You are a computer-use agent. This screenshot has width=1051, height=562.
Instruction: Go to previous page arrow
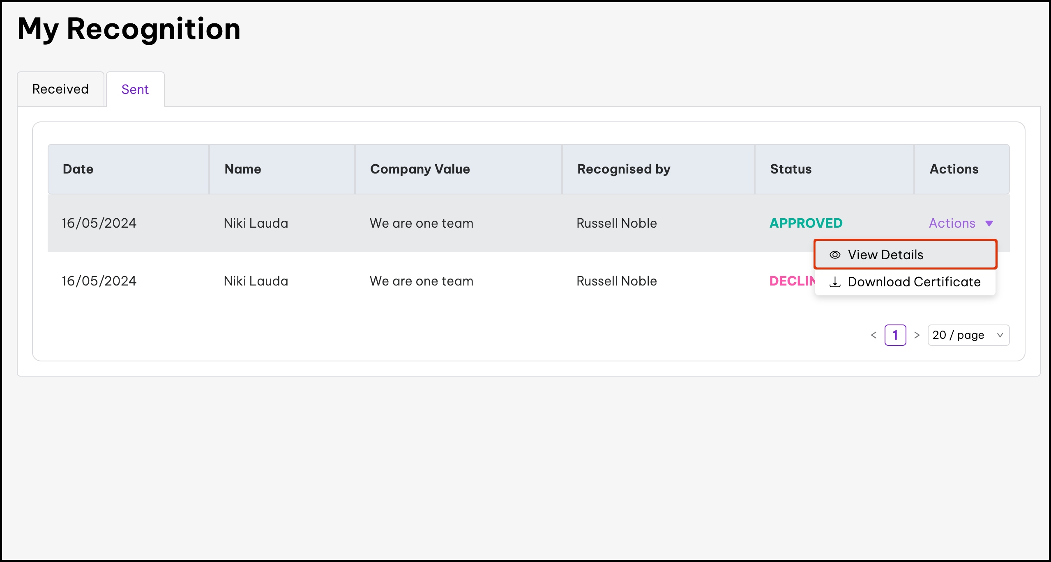pos(874,335)
